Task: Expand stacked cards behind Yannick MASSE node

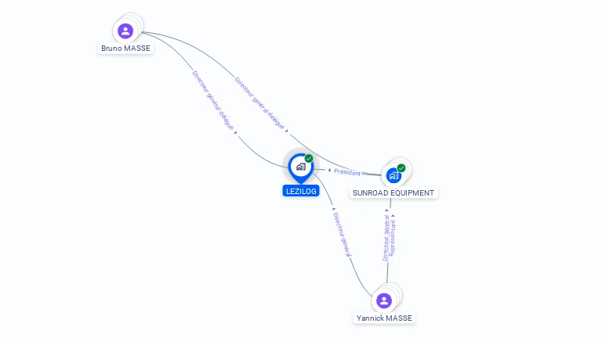Action: click(395, 291)
